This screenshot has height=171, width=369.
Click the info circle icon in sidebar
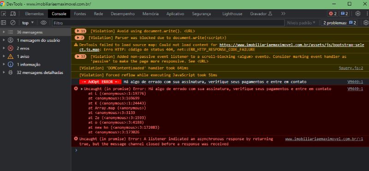pos(11,64)
